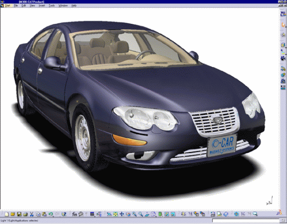Open the Window menu
Screen dimensions: 287x224
tap(63, 5)
